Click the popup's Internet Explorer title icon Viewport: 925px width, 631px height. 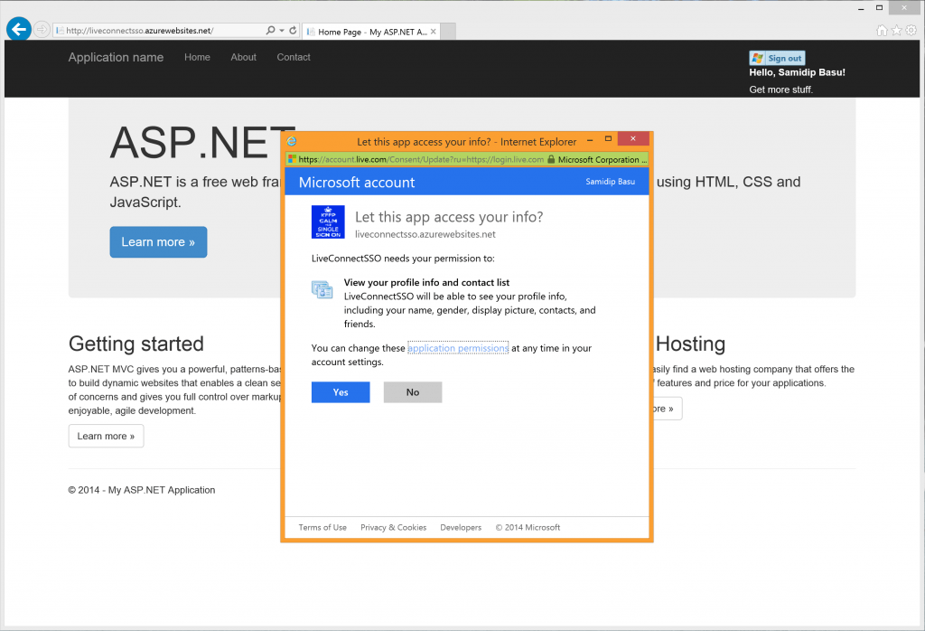pos(292,141)
